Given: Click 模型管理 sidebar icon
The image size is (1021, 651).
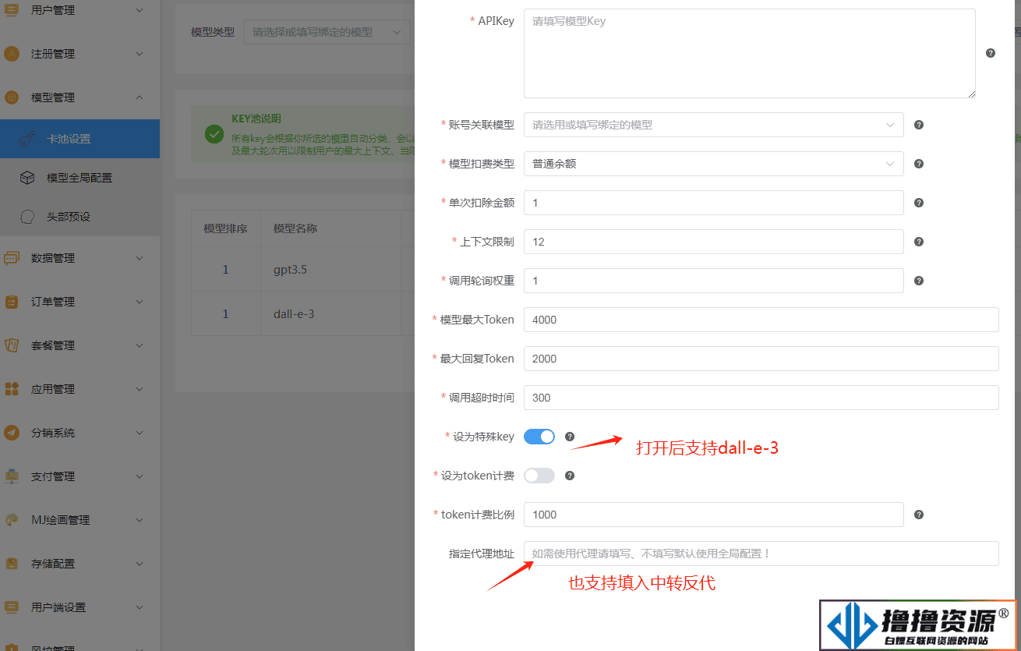Looking at the screenshot, I should tap(11, 97).
